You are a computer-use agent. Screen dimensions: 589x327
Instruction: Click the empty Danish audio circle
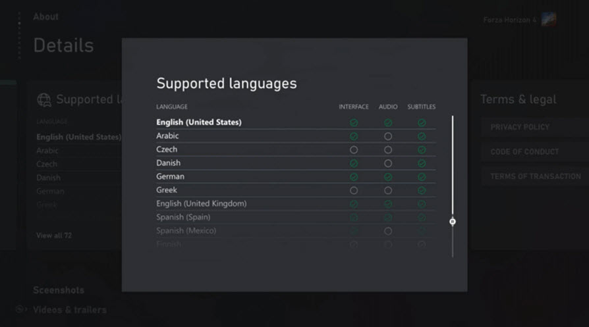(387, 163)
